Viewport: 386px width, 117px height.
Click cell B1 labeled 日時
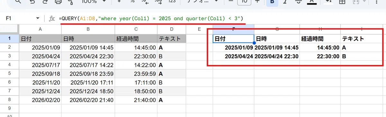(88, 39)
